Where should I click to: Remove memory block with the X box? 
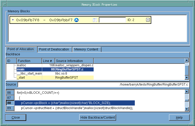point(148,20)
